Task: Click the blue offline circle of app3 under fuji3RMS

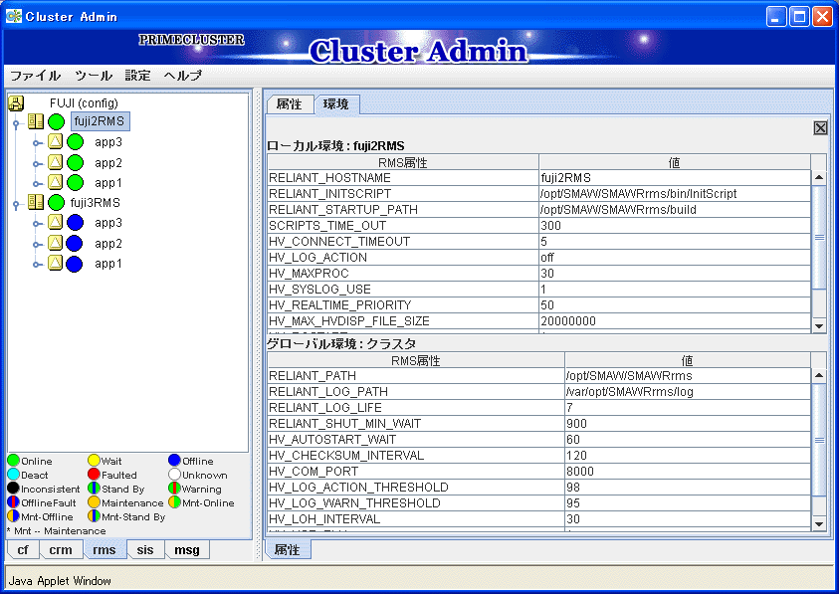Action: [75, 223]
